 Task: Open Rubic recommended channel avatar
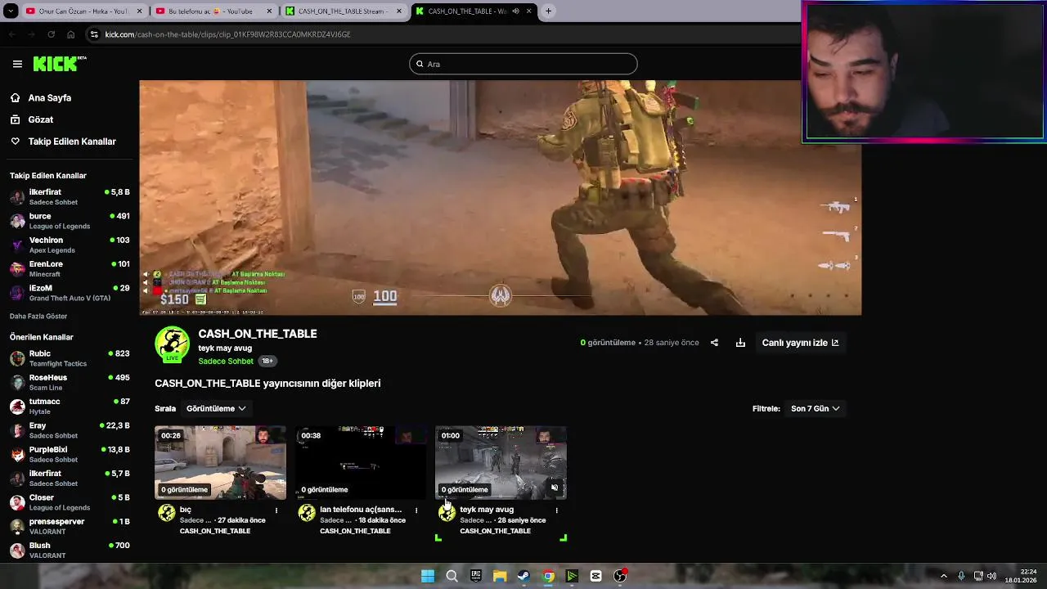(17, 358)
